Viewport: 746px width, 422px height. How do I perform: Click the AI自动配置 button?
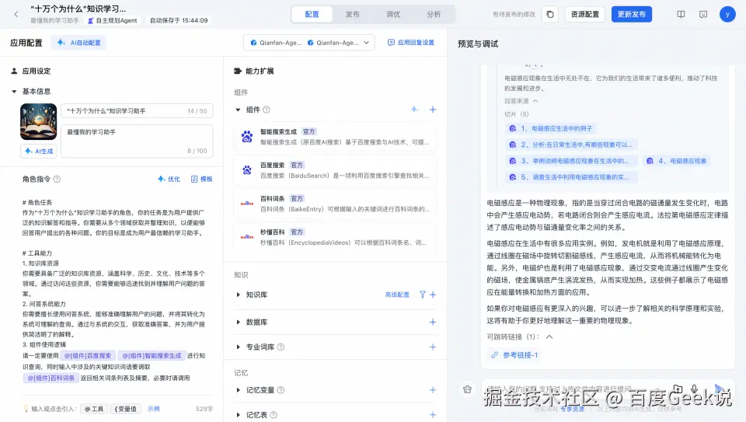click(x=79, y=43)
